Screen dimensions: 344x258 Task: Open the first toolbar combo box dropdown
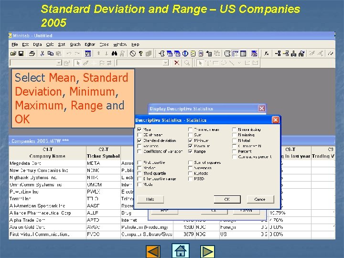coord(59,63)
